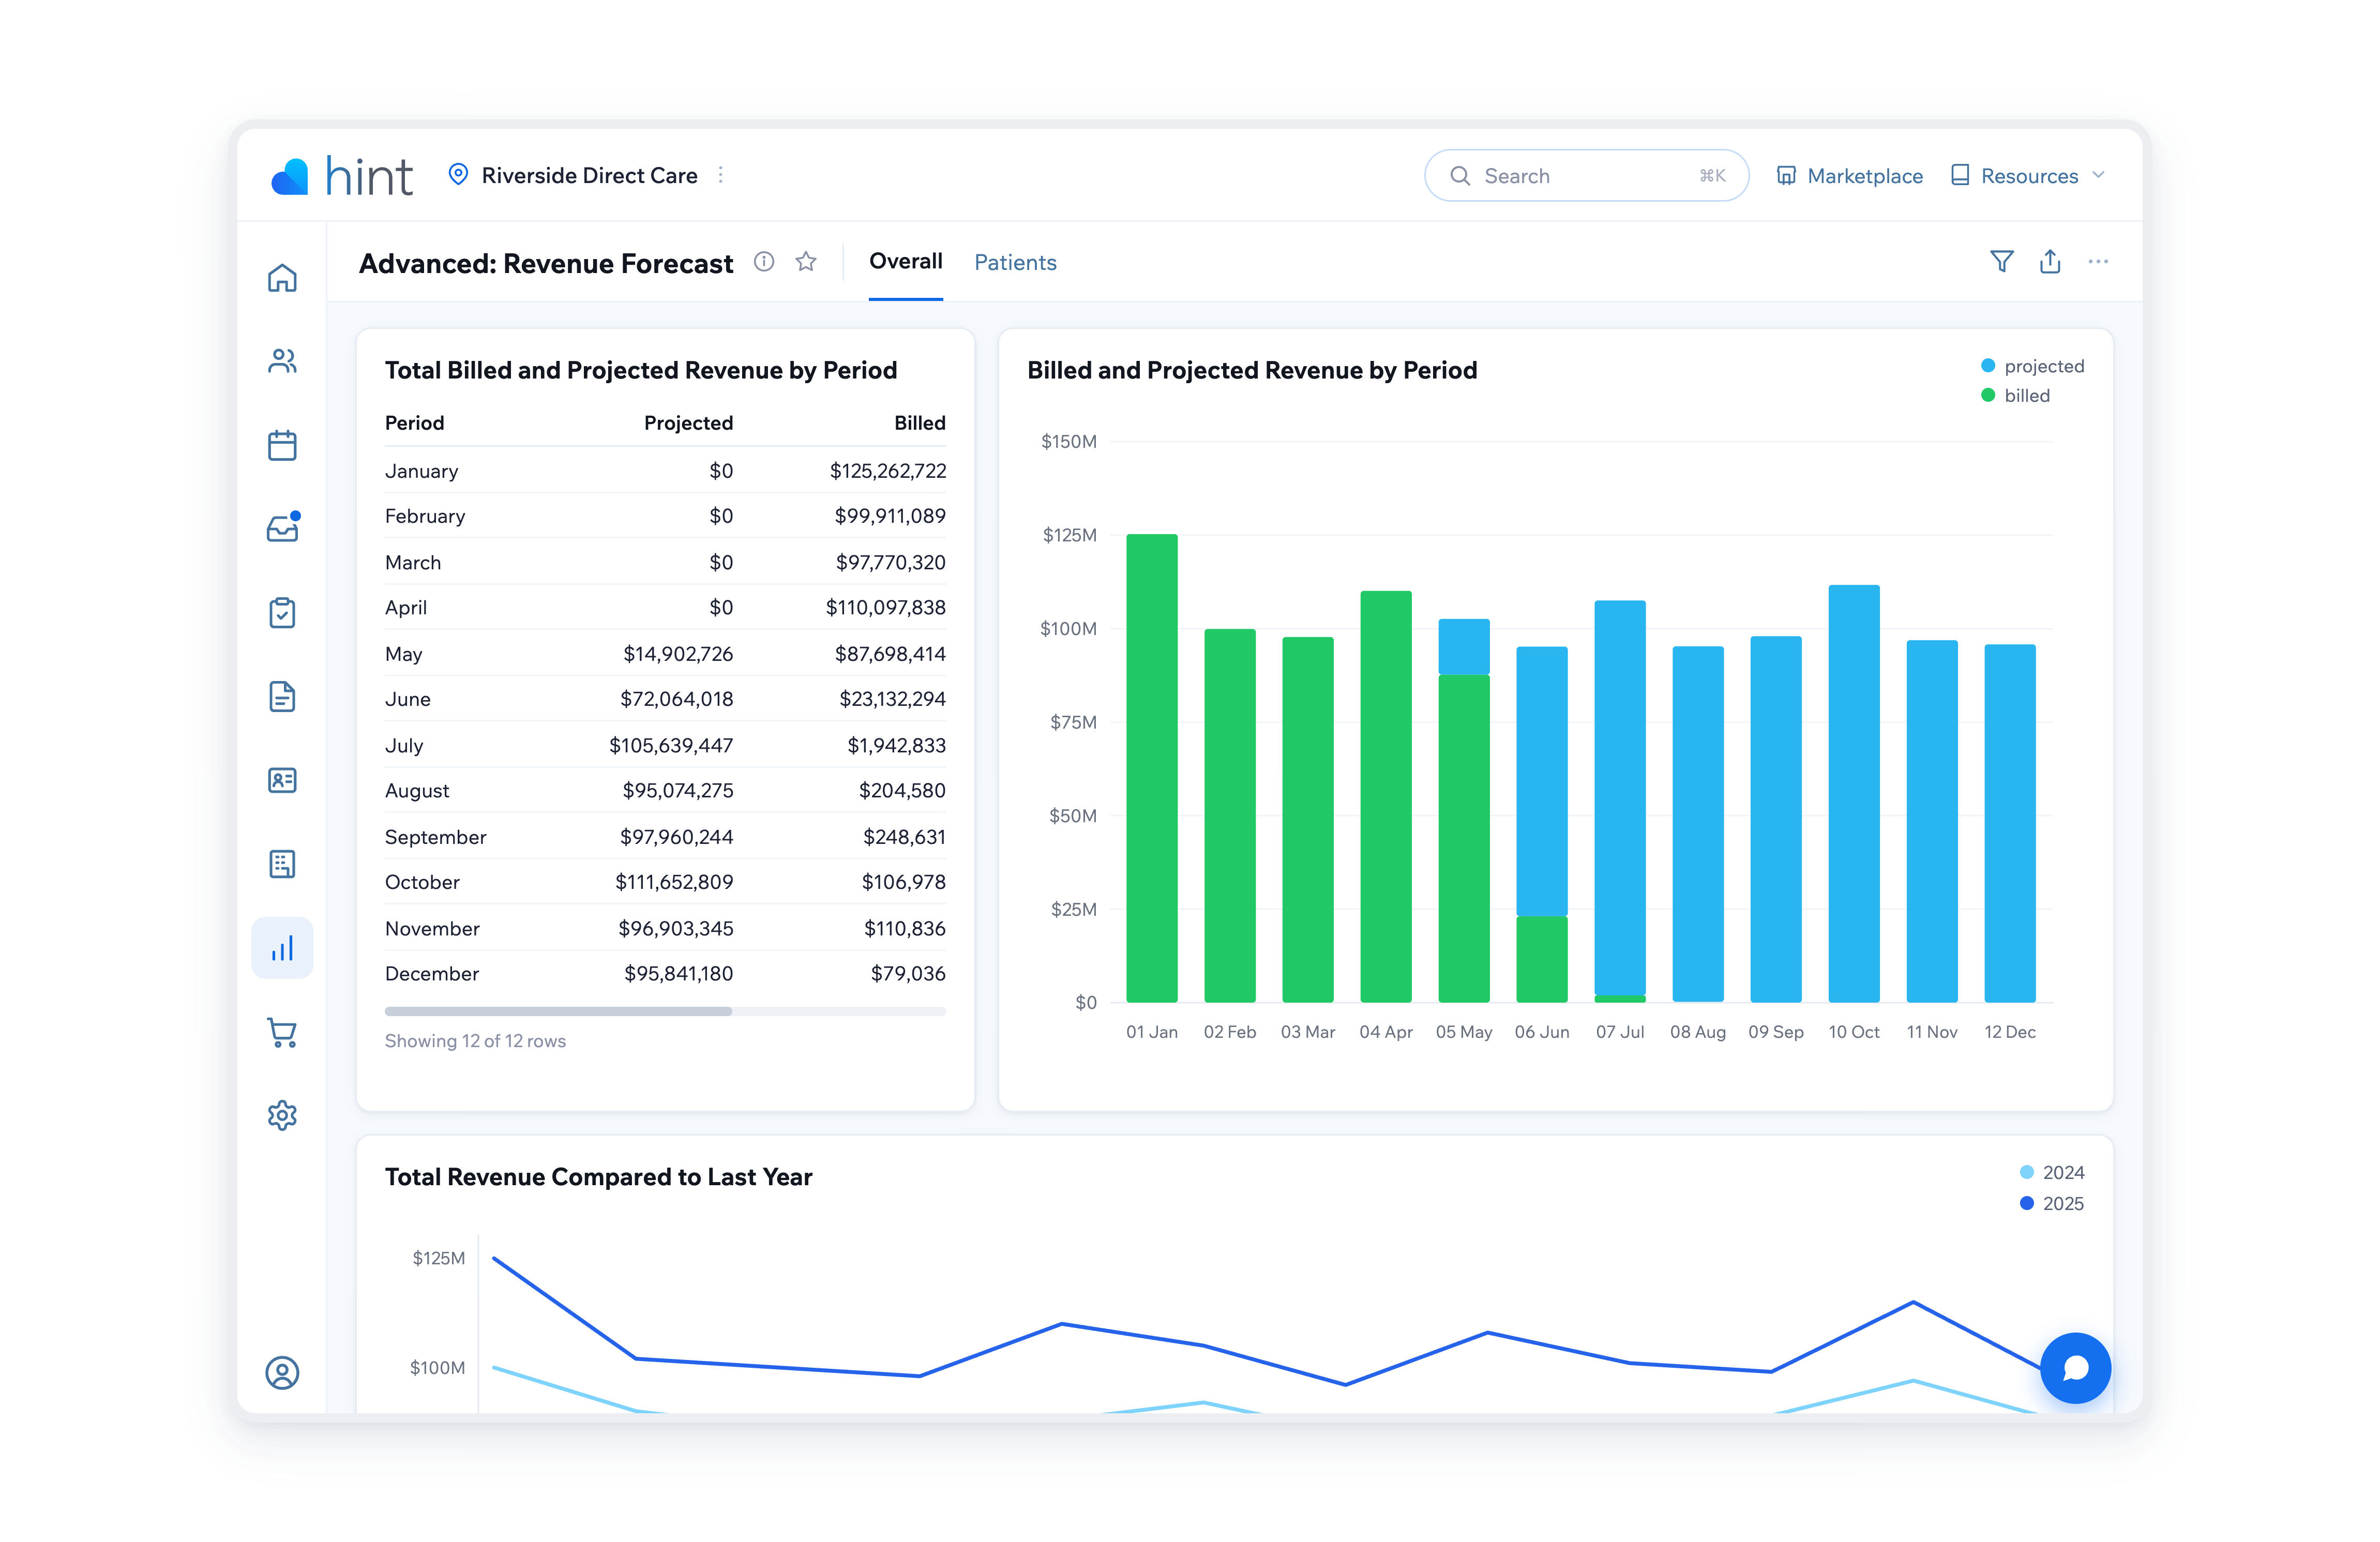Open the building sidebar icon
Screen dimensions: 2380x1542
(282, 864)
